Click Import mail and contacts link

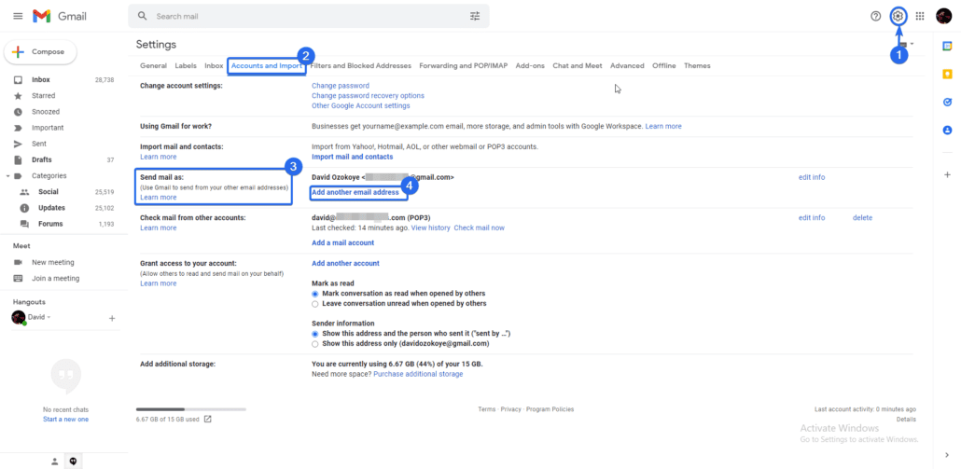point(353,157)
